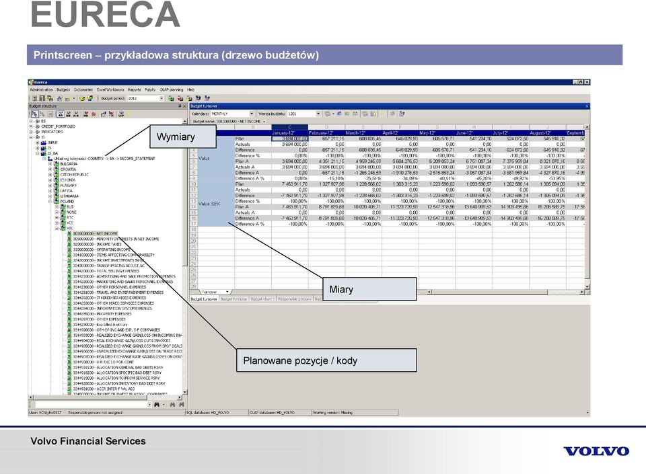
Task: Click the first table icon after Wersja budżetu combo
Action: tap(328, 114)
